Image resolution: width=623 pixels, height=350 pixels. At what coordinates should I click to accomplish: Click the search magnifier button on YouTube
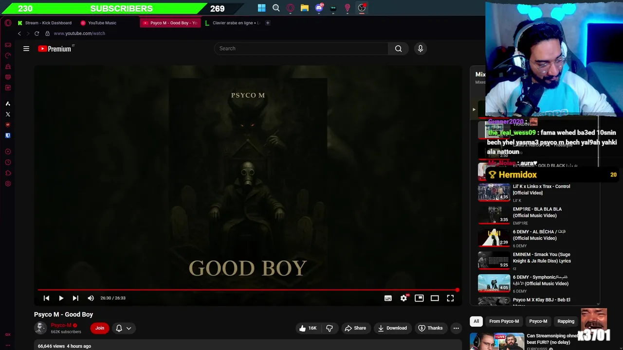pos(398,49)
